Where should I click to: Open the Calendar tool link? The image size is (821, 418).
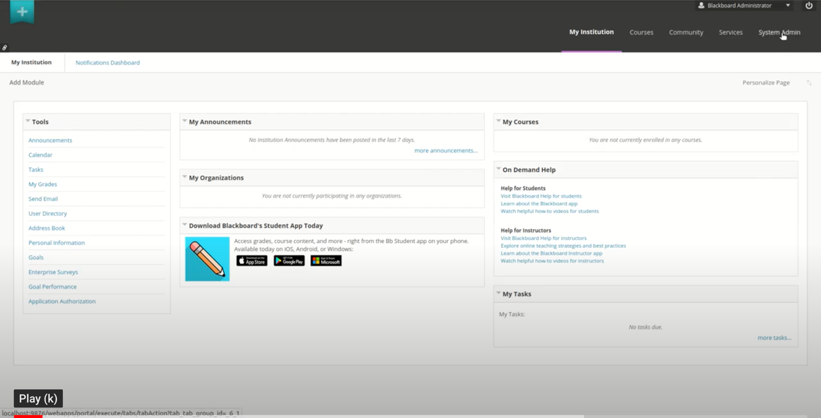tap(40, 155)
